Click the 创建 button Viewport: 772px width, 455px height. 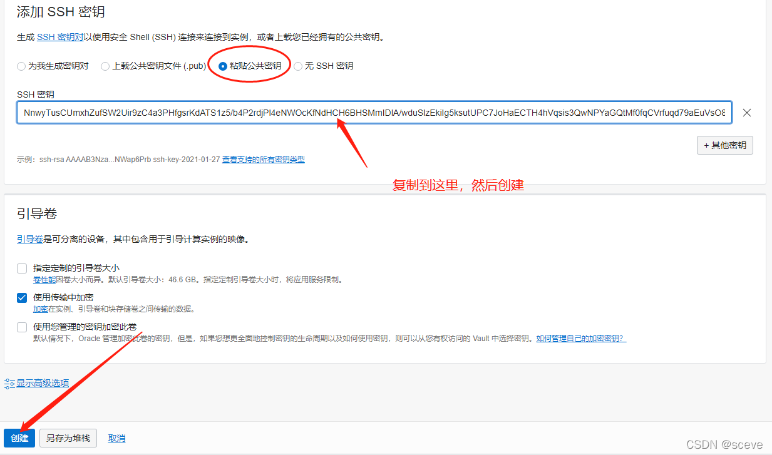tap(19, 438)
